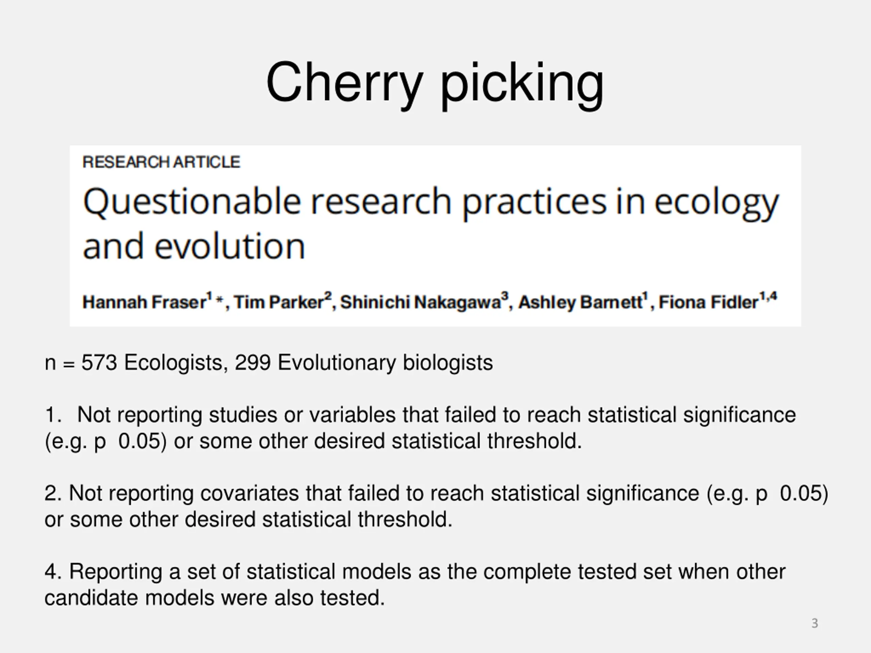871x653 pixels.
Task: Select author name Hannah Fraser
Action: [144, 302]
